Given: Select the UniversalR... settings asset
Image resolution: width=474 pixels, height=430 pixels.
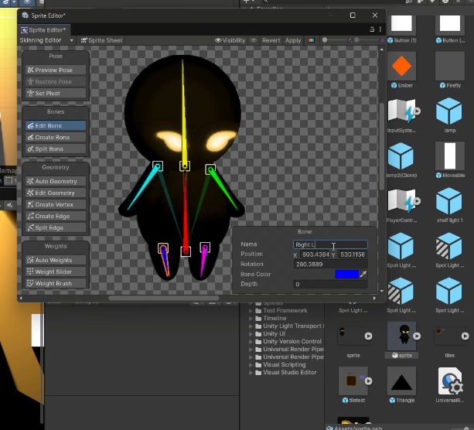Looking at the screenshot, I should tap(449, 384).
